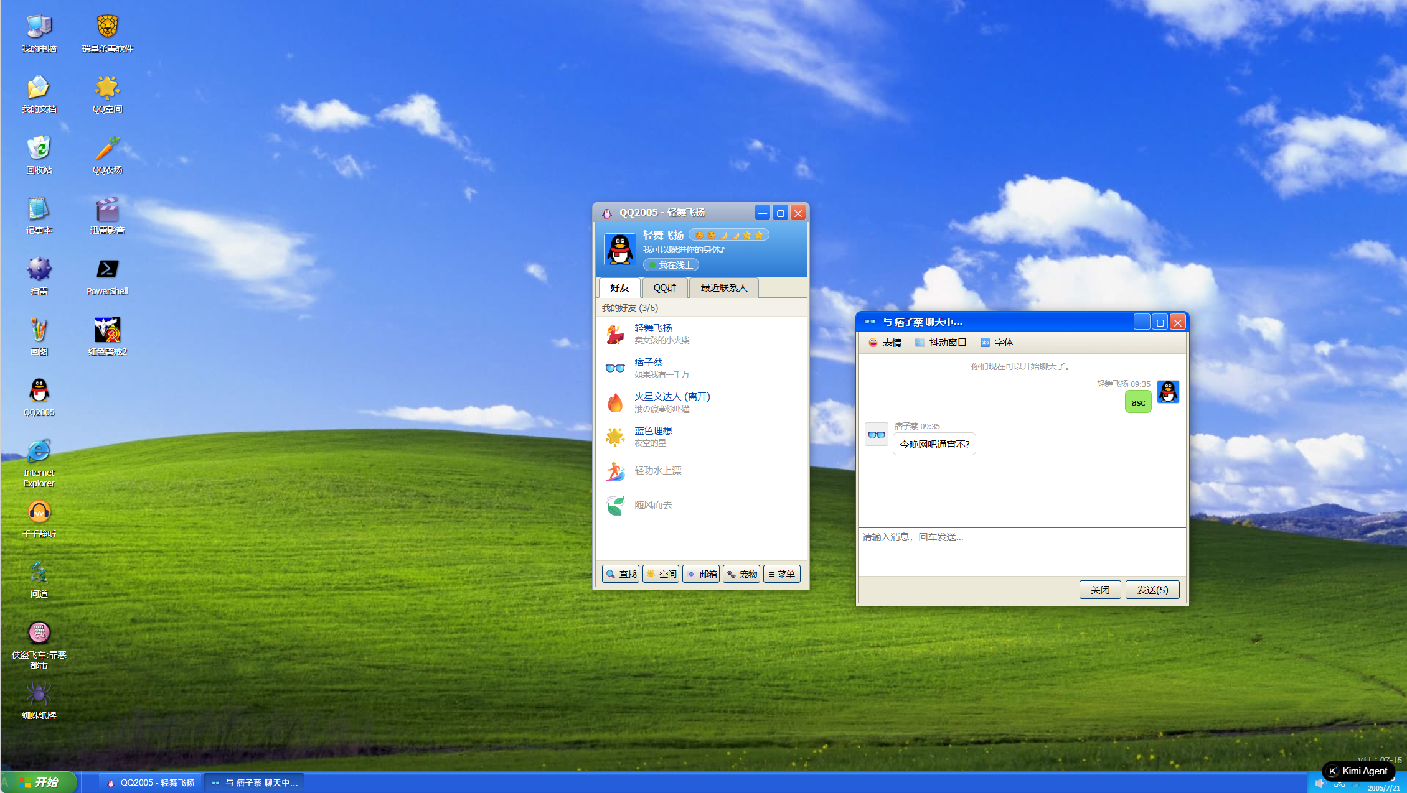
Task: Open the 我在线上 status dropdown
Action: coord(671,265)
